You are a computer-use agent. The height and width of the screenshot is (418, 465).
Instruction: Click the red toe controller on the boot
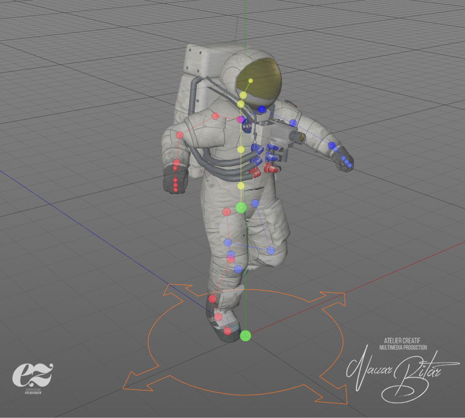227,331
